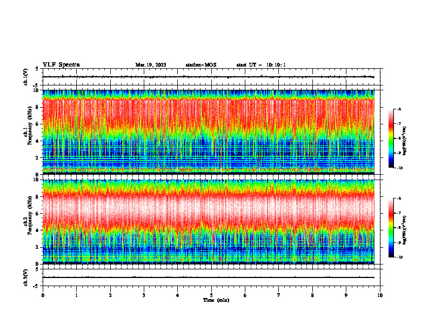Viewport: 428px width, 331px height.
Task: Click the "-8" label on ch.1 color bar
Action: tap(399, 138)
